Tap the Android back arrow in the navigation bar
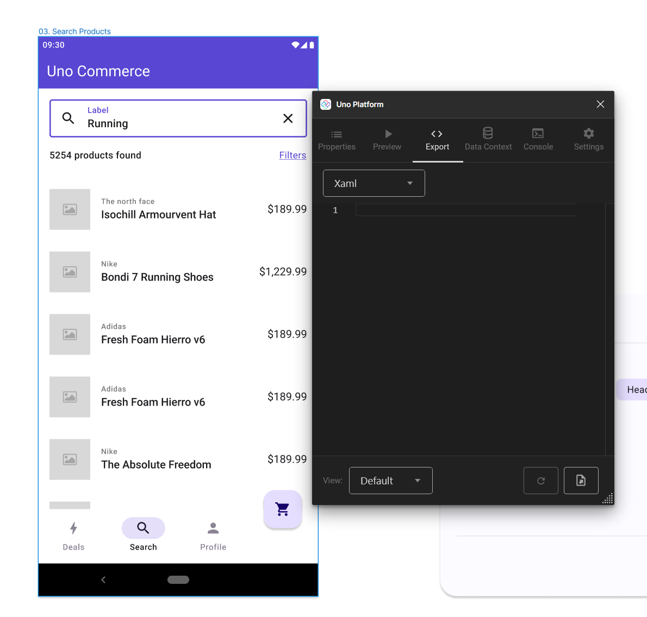Screen dimensions: 647x617 point(103,580)
